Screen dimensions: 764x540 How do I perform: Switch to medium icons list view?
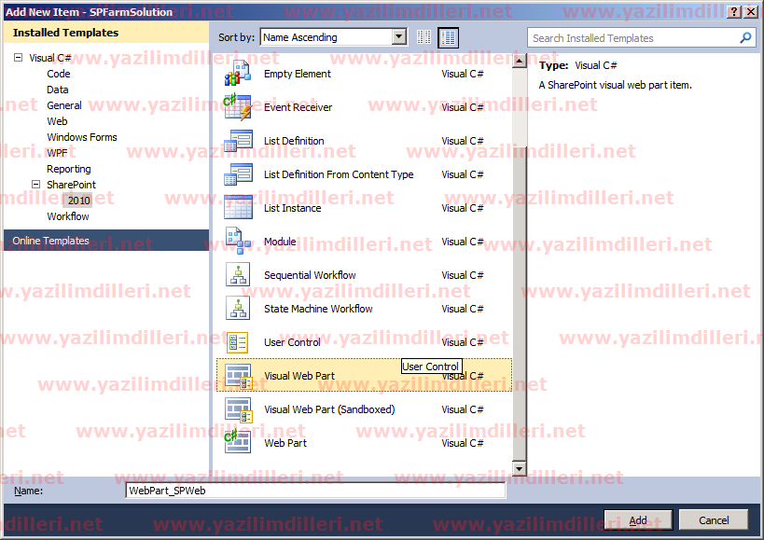pos(449,37)
